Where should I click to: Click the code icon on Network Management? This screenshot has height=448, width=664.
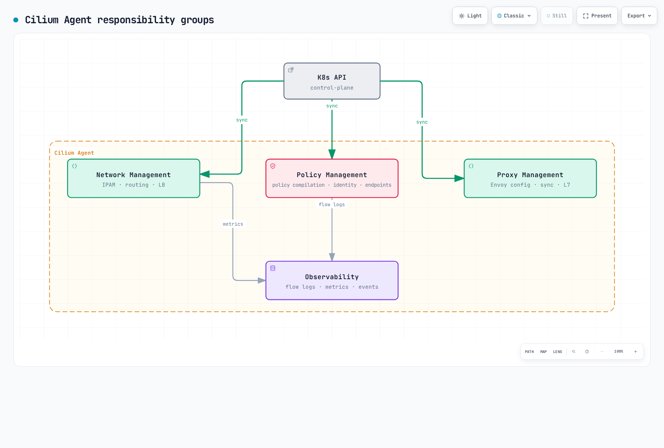pos(75,166)
